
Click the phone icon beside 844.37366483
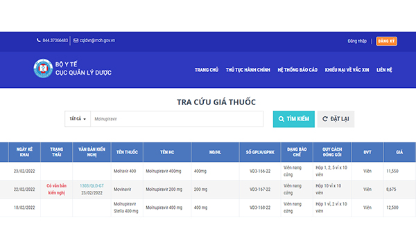(39, 40)
